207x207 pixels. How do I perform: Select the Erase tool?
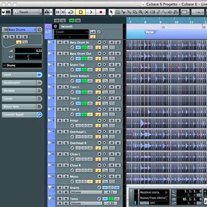[135, 12]
